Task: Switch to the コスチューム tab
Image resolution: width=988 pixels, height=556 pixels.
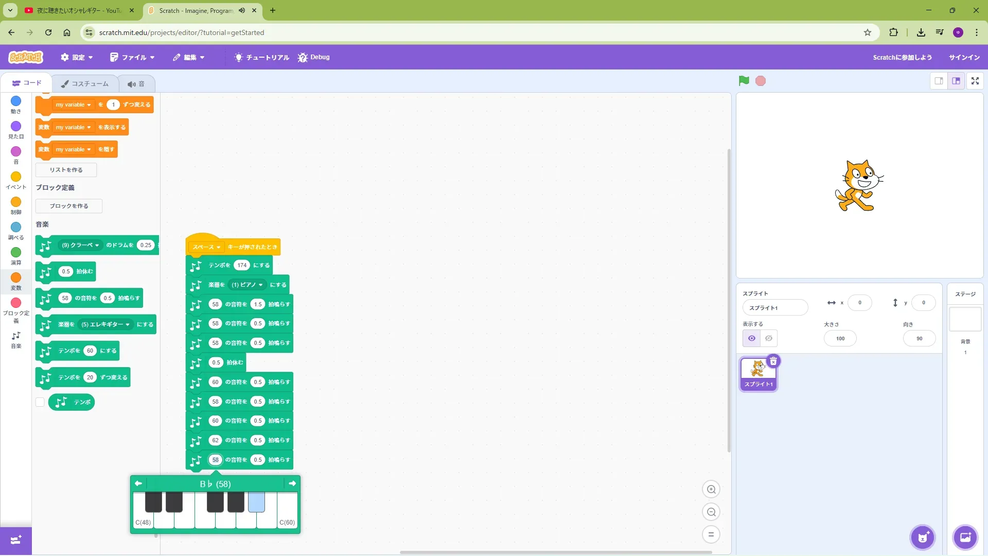Action: (85, 83)
